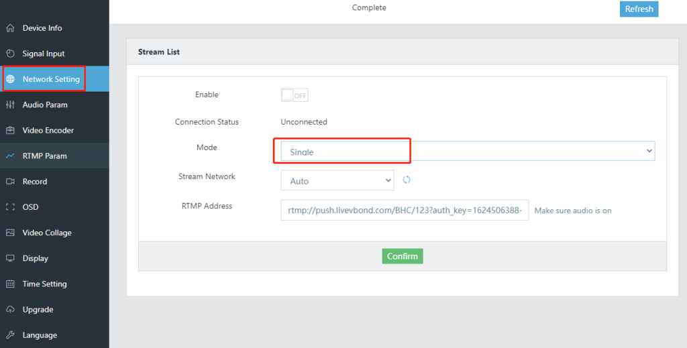Click the blue Refresh button
The width and height of the screenshot is (687, 348).
point(639,9)
